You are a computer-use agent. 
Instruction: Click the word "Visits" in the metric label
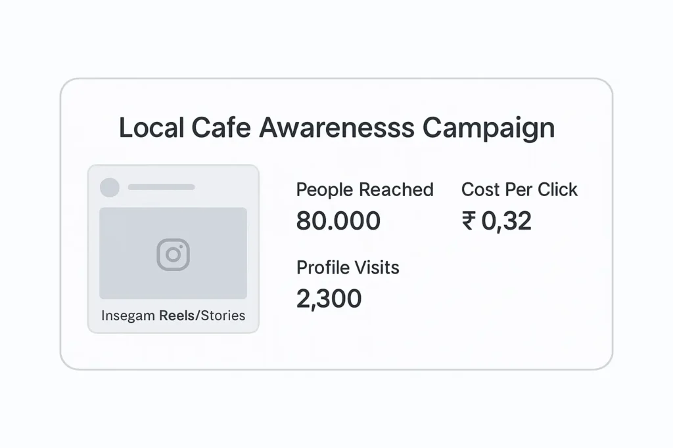point(377,268)
